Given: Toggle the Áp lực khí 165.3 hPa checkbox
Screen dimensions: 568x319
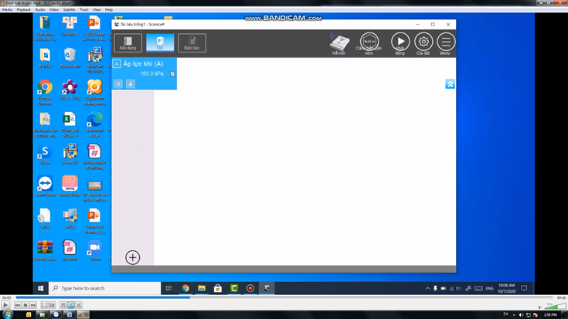Looking at the screenshot, I should [x=172, y=74].
